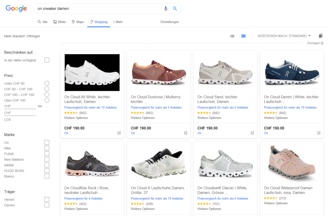Open On Cloud X Laufschuhe shoe image
The height and width of the screenshot is (216, 328).
(x=159, y=163)
